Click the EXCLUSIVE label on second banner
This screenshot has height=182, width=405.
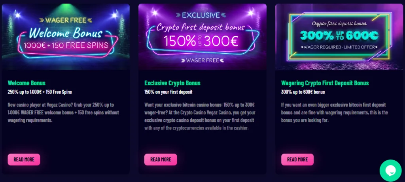tap(201, 15)
